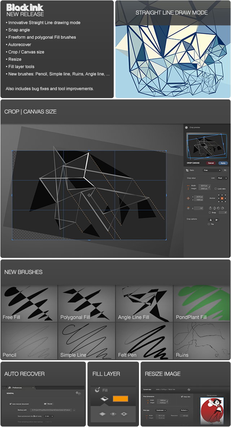The image size is (231, 427).
Task: Select the Free Fill brush preview
Action: coord(29,303)
